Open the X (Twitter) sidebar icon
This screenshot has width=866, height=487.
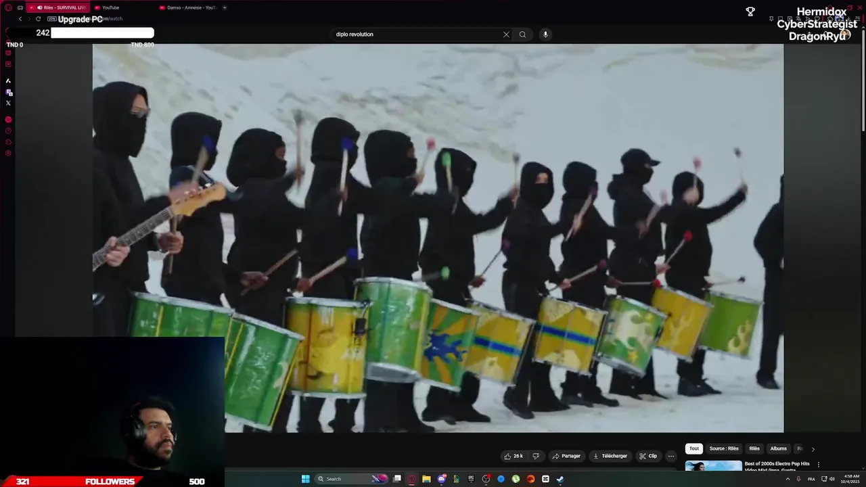point(8,103)
